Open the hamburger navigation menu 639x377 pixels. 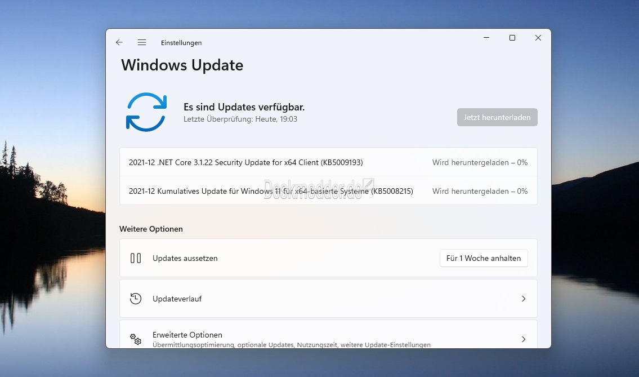[142, 42]
